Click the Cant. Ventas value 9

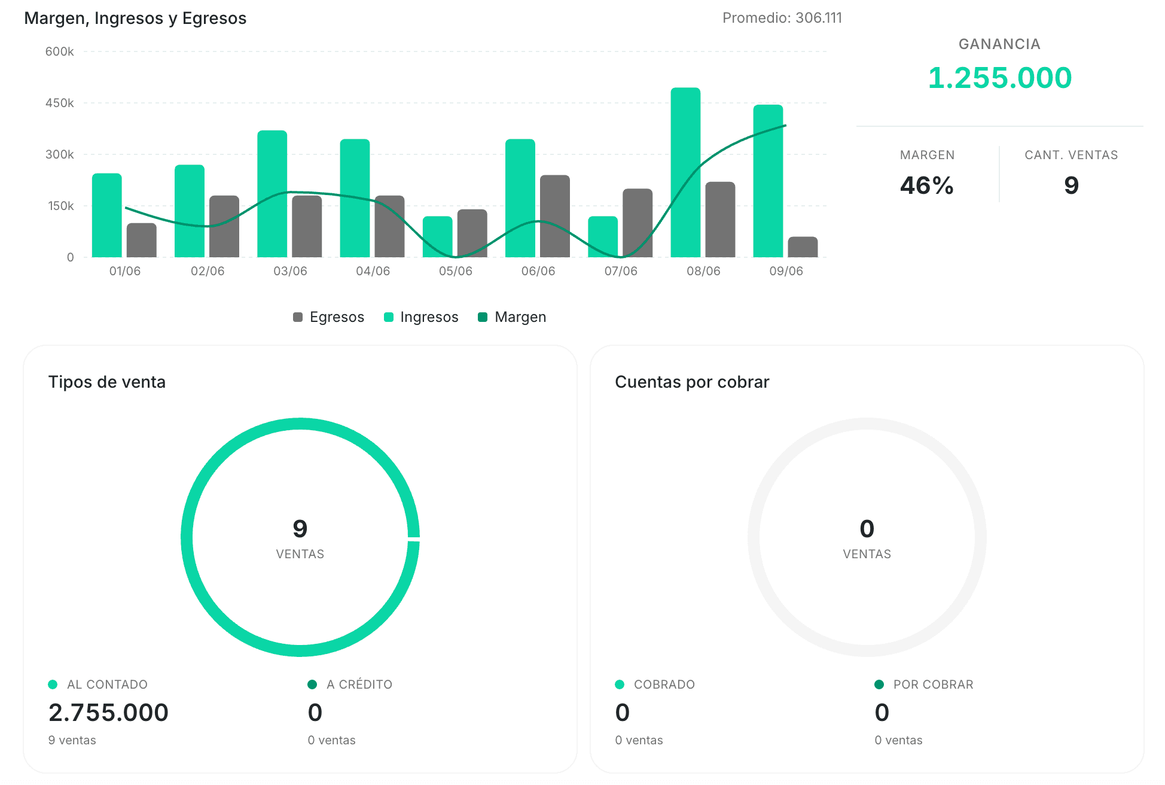click(x=1071, y=185)
